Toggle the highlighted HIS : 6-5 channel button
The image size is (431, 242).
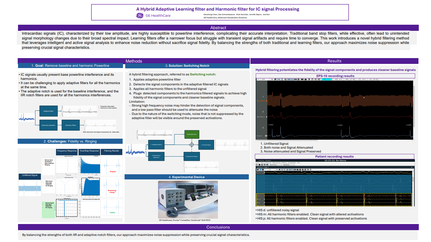[x=326, y=79]
